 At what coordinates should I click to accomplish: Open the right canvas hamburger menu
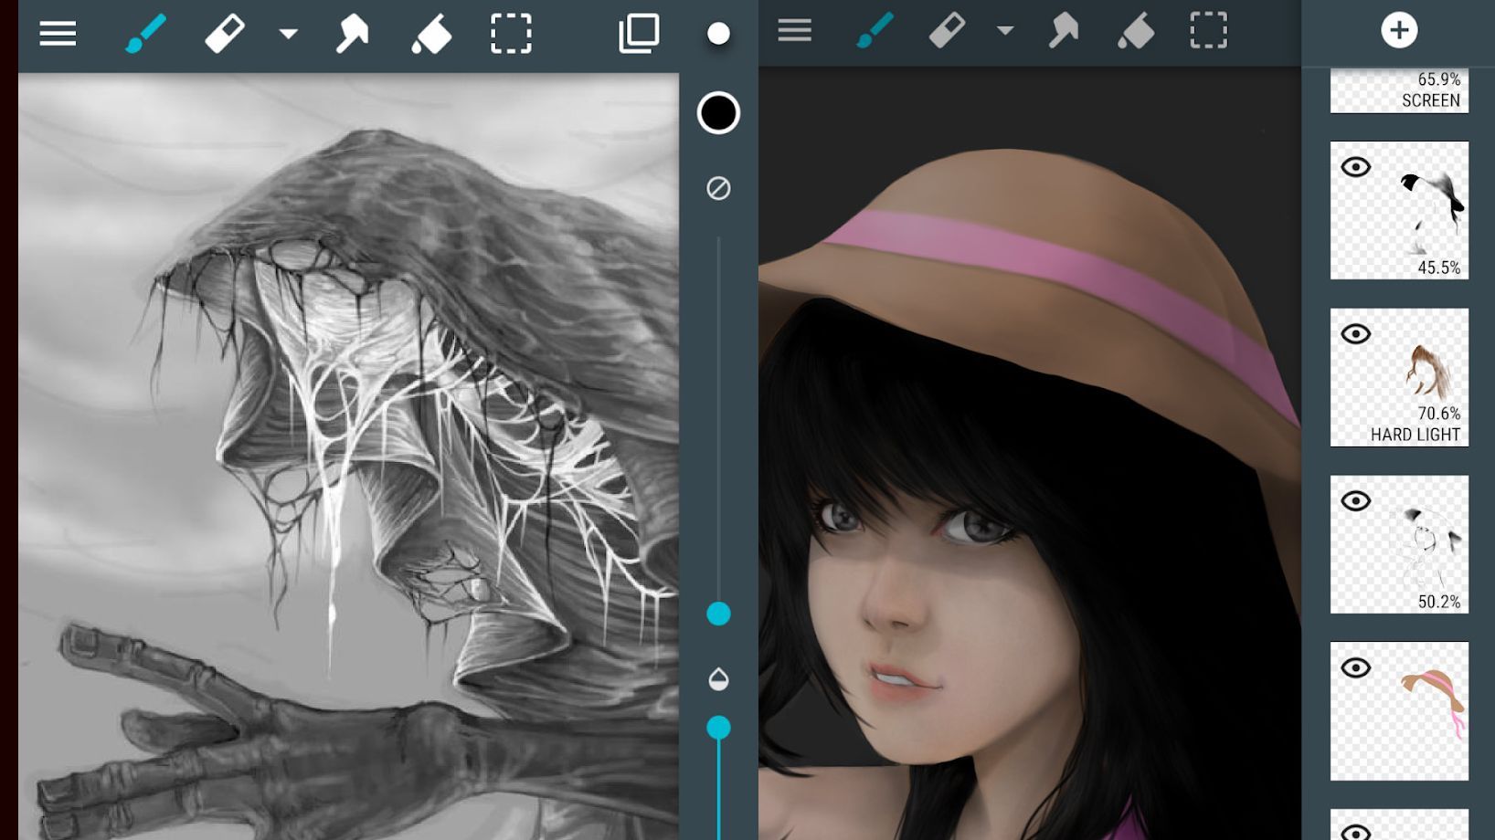tap(794, 30)
